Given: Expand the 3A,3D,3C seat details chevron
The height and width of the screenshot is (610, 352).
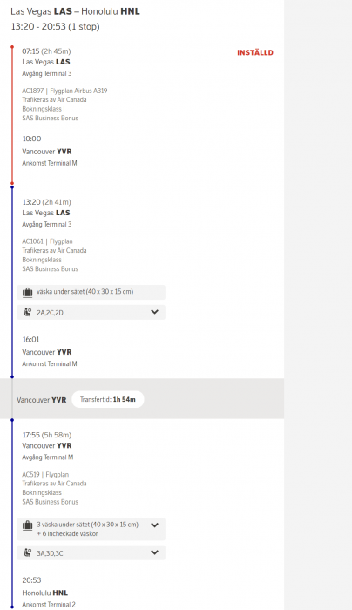Looking at the screenshot, I should click(x=154, y=552).
